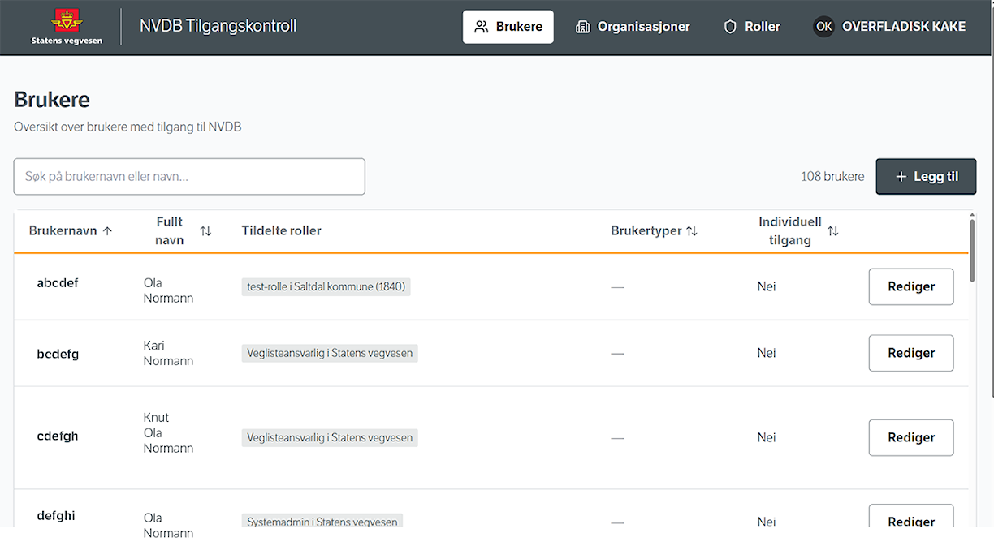
Task: Click the Statens vegvesen logo
Action: pos(67,27)
